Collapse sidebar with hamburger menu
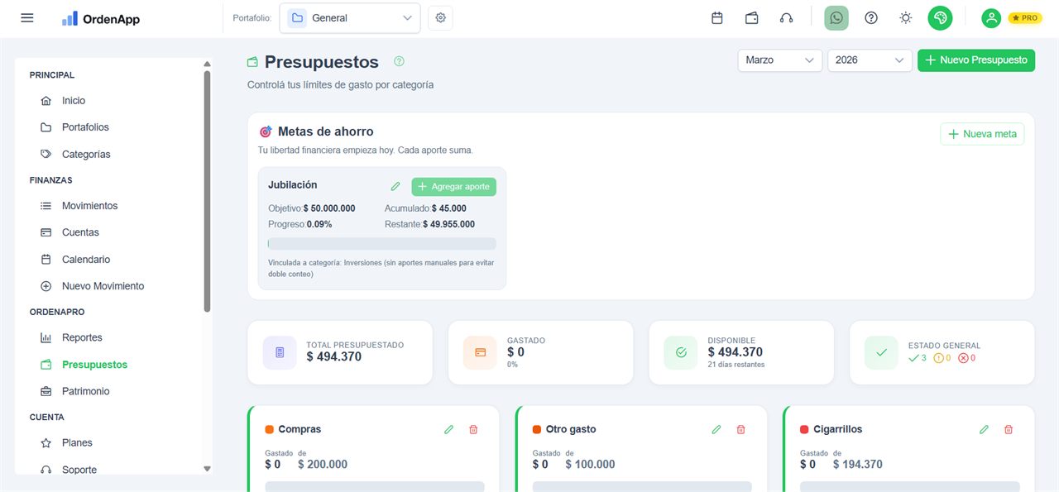 [26, 17]
